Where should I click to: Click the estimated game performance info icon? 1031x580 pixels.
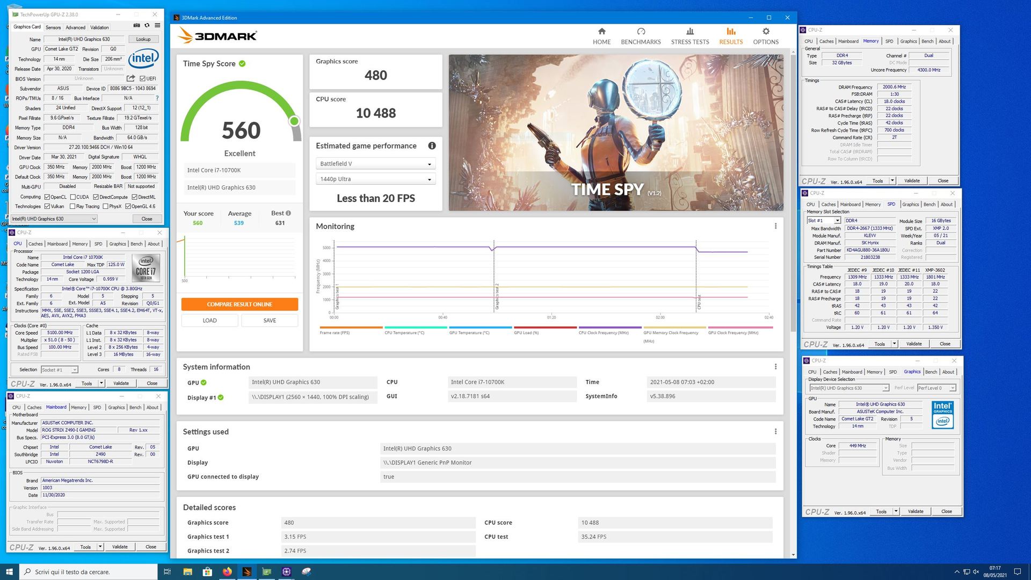click(x=432, y=146)
